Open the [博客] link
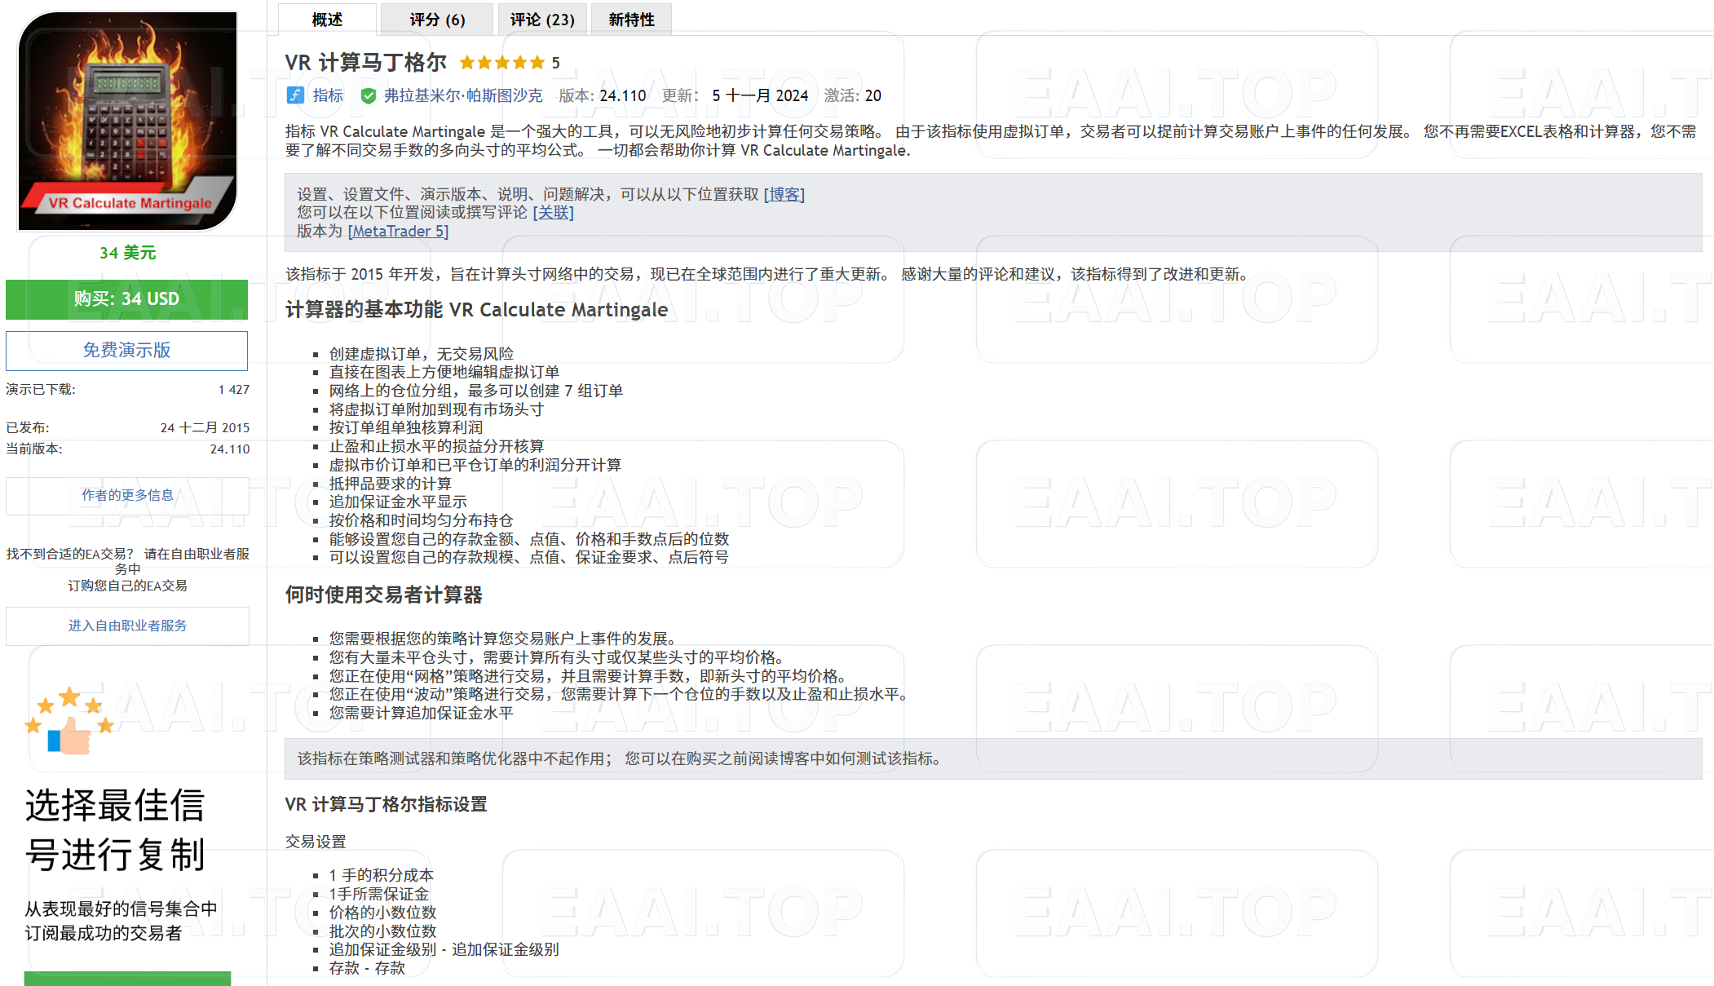This screenshot has height=986, width=1714. click(784, 195)
